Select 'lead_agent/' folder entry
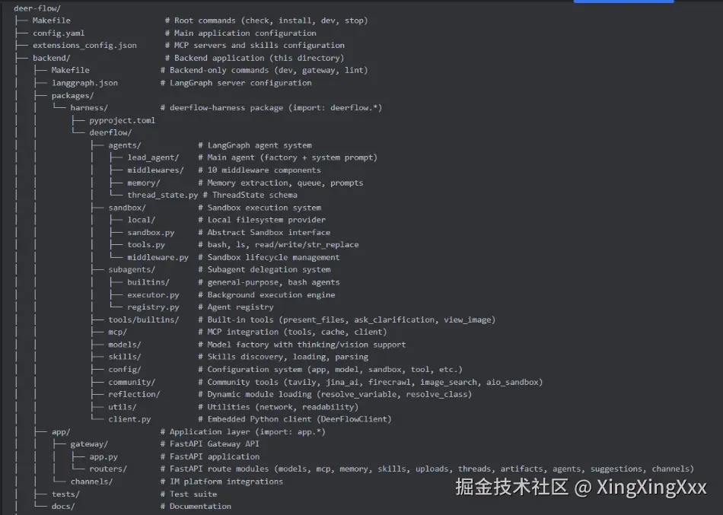 point(153,157)
